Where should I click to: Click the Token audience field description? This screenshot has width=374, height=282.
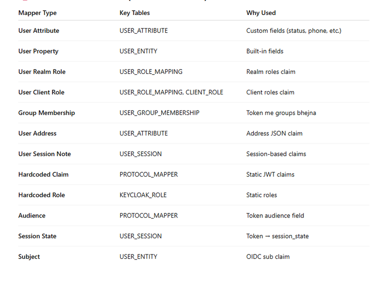point(275,216)
